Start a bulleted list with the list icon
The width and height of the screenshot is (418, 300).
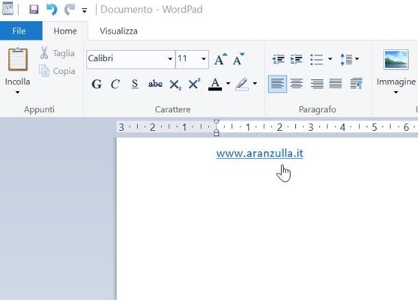tap(317, 59)
